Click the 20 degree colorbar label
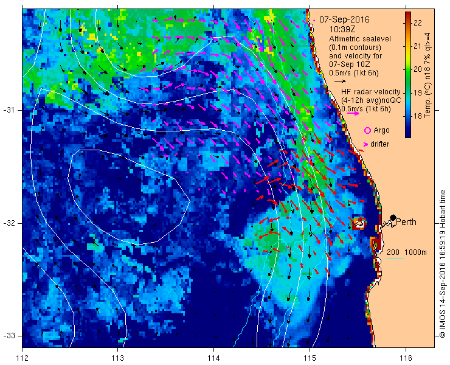Viewport: 450px width, 365px height. [x=418, y=69]
